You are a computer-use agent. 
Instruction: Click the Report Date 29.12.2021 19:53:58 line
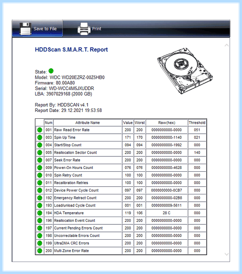(68, 110)
